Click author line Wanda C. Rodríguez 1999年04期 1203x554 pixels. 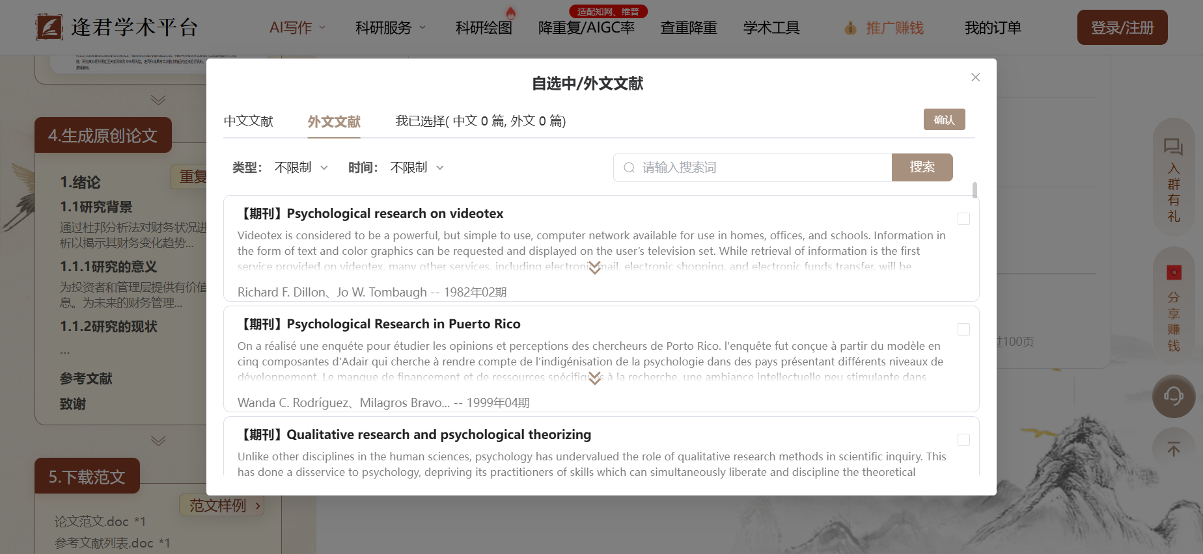pyautogui.click(x=383, y=402)
